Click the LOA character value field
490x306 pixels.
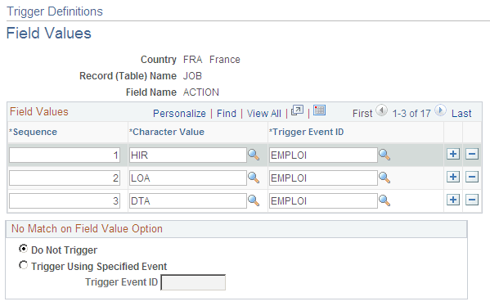(x=188, y=178)
